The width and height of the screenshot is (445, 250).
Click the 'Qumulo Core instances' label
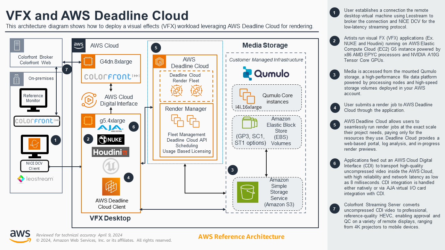[x=277, y=99]
